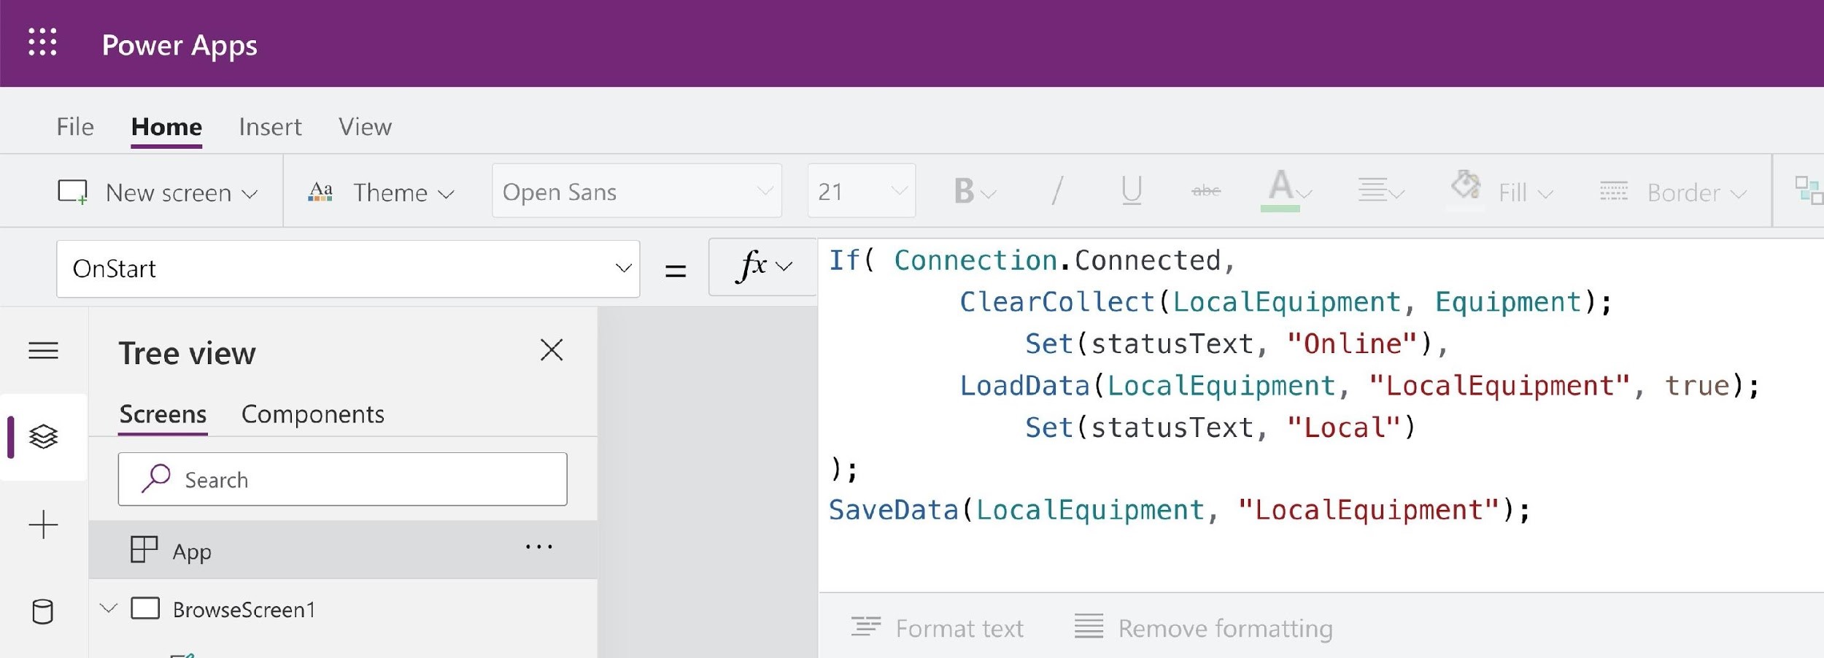Click the Border style icon
The width and height of the screenshot is (1824, 658).
click(x=1613, y=192)
